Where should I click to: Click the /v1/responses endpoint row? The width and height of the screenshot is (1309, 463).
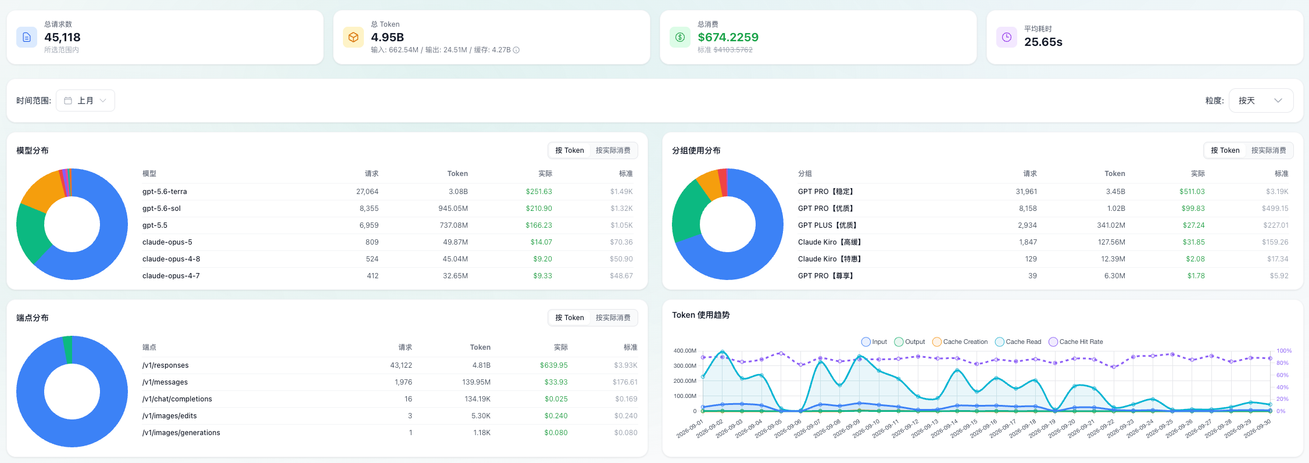[390, 365]
